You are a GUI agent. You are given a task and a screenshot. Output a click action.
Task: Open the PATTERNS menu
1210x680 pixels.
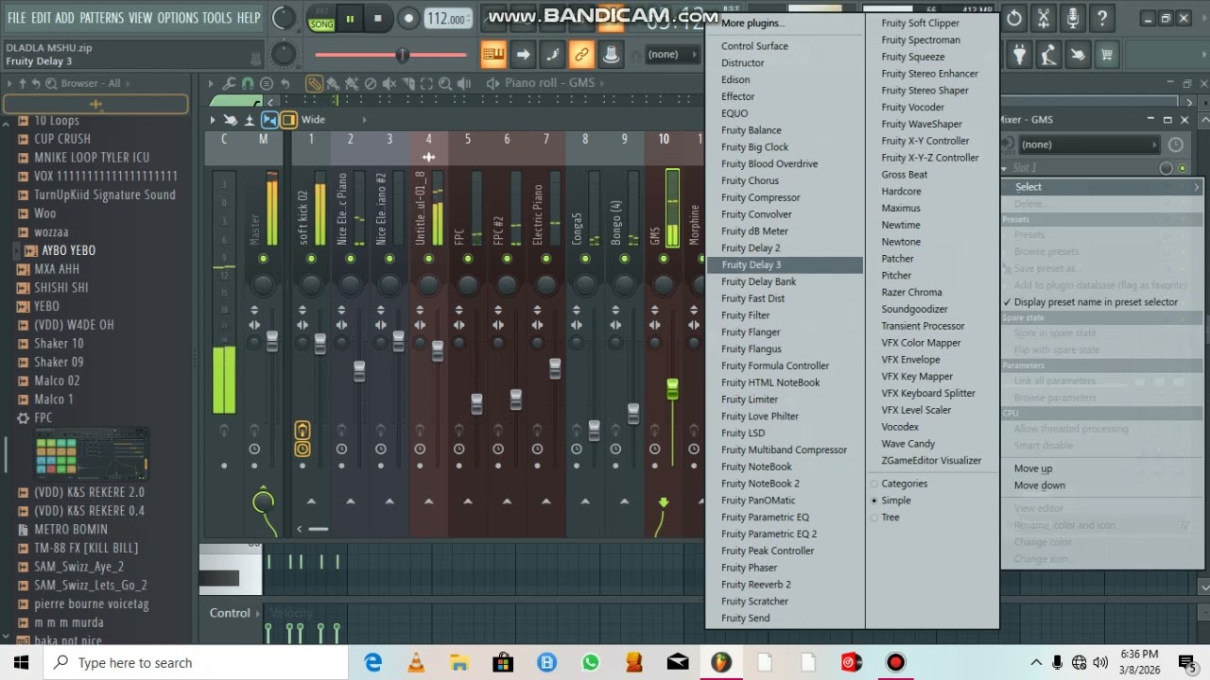pyautogui.click(x=101, y=18)
